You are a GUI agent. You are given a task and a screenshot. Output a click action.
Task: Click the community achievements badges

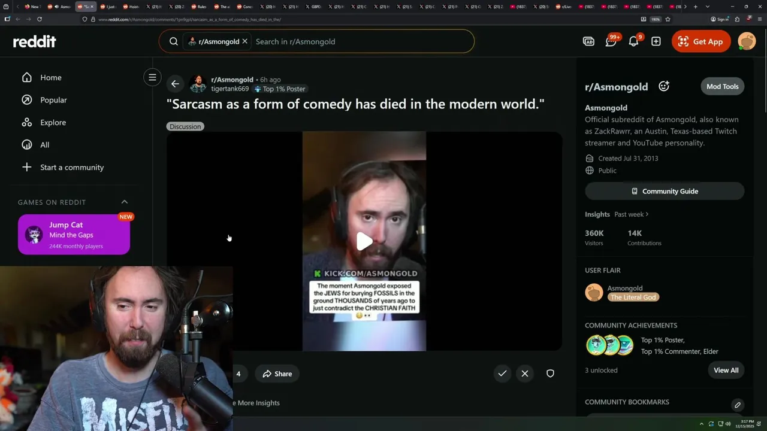tap(609, 345)
